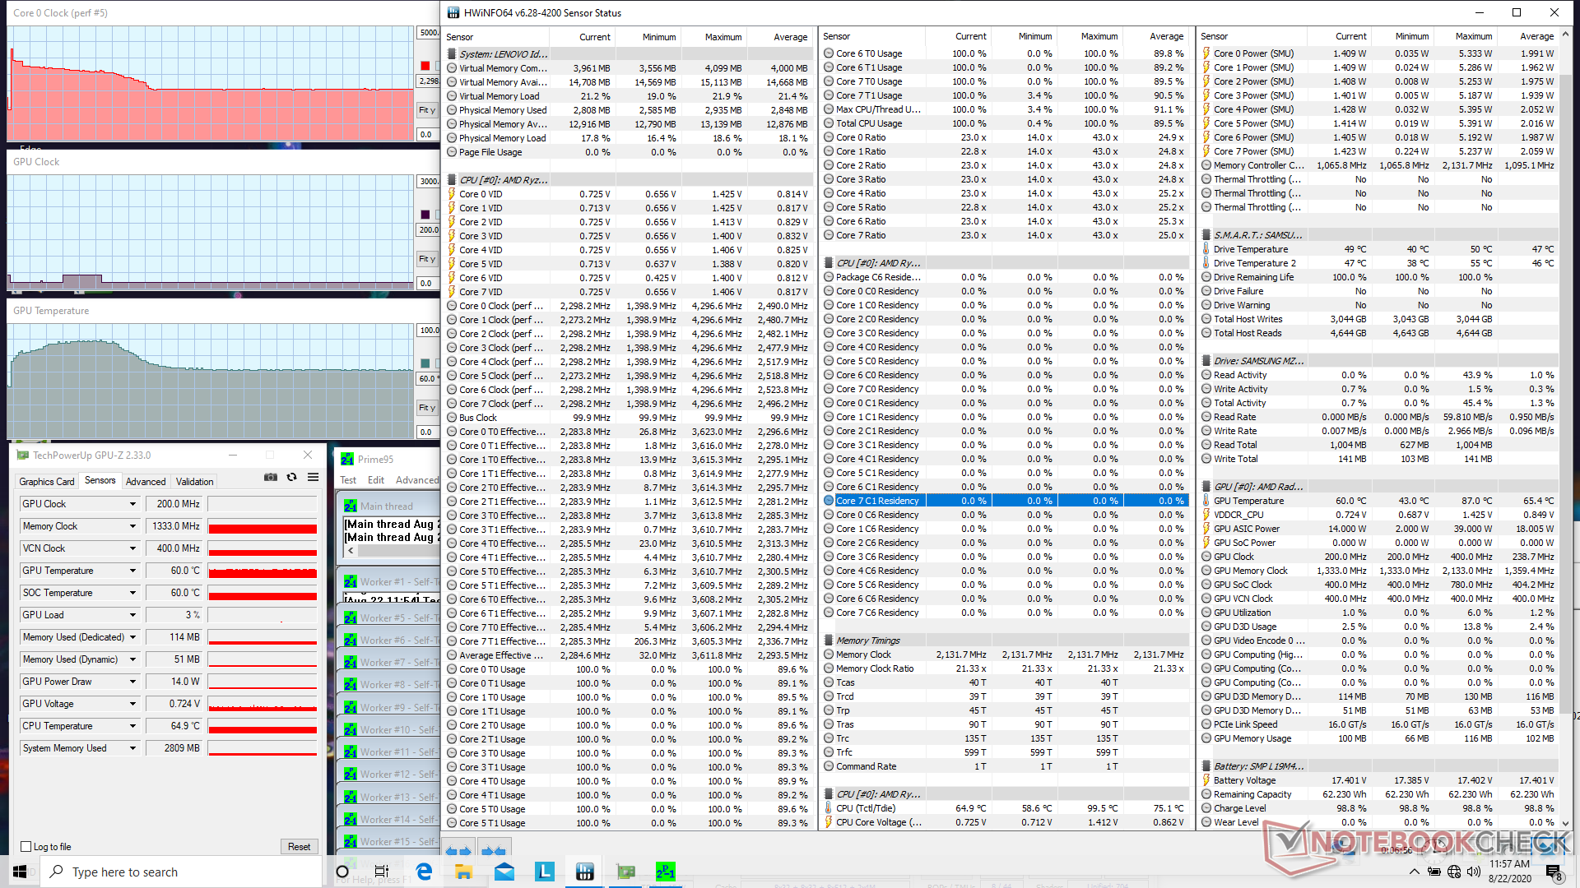This screenshot has height=888, width=1580.
Task: Click the Reset button in GPU-Z
Action: pos(299,847)
